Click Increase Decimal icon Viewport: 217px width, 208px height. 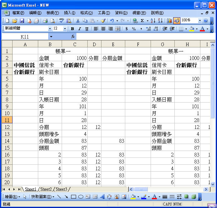[x=148, y=29]
